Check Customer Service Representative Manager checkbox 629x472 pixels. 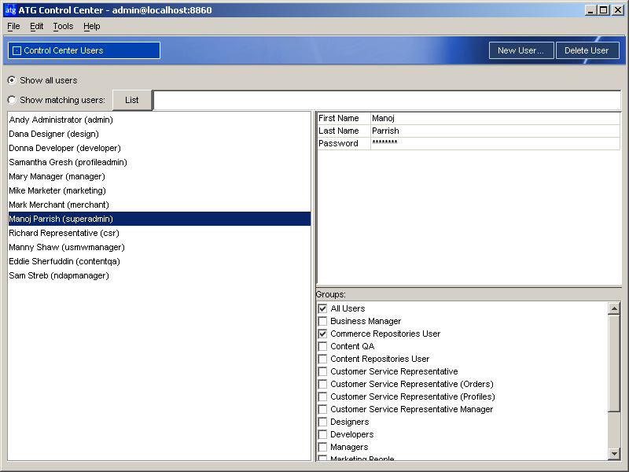(322, 409)
